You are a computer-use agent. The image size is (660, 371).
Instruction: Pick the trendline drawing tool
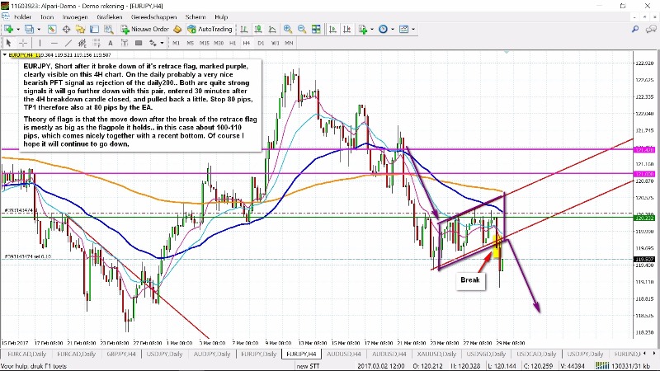(70, 43)
